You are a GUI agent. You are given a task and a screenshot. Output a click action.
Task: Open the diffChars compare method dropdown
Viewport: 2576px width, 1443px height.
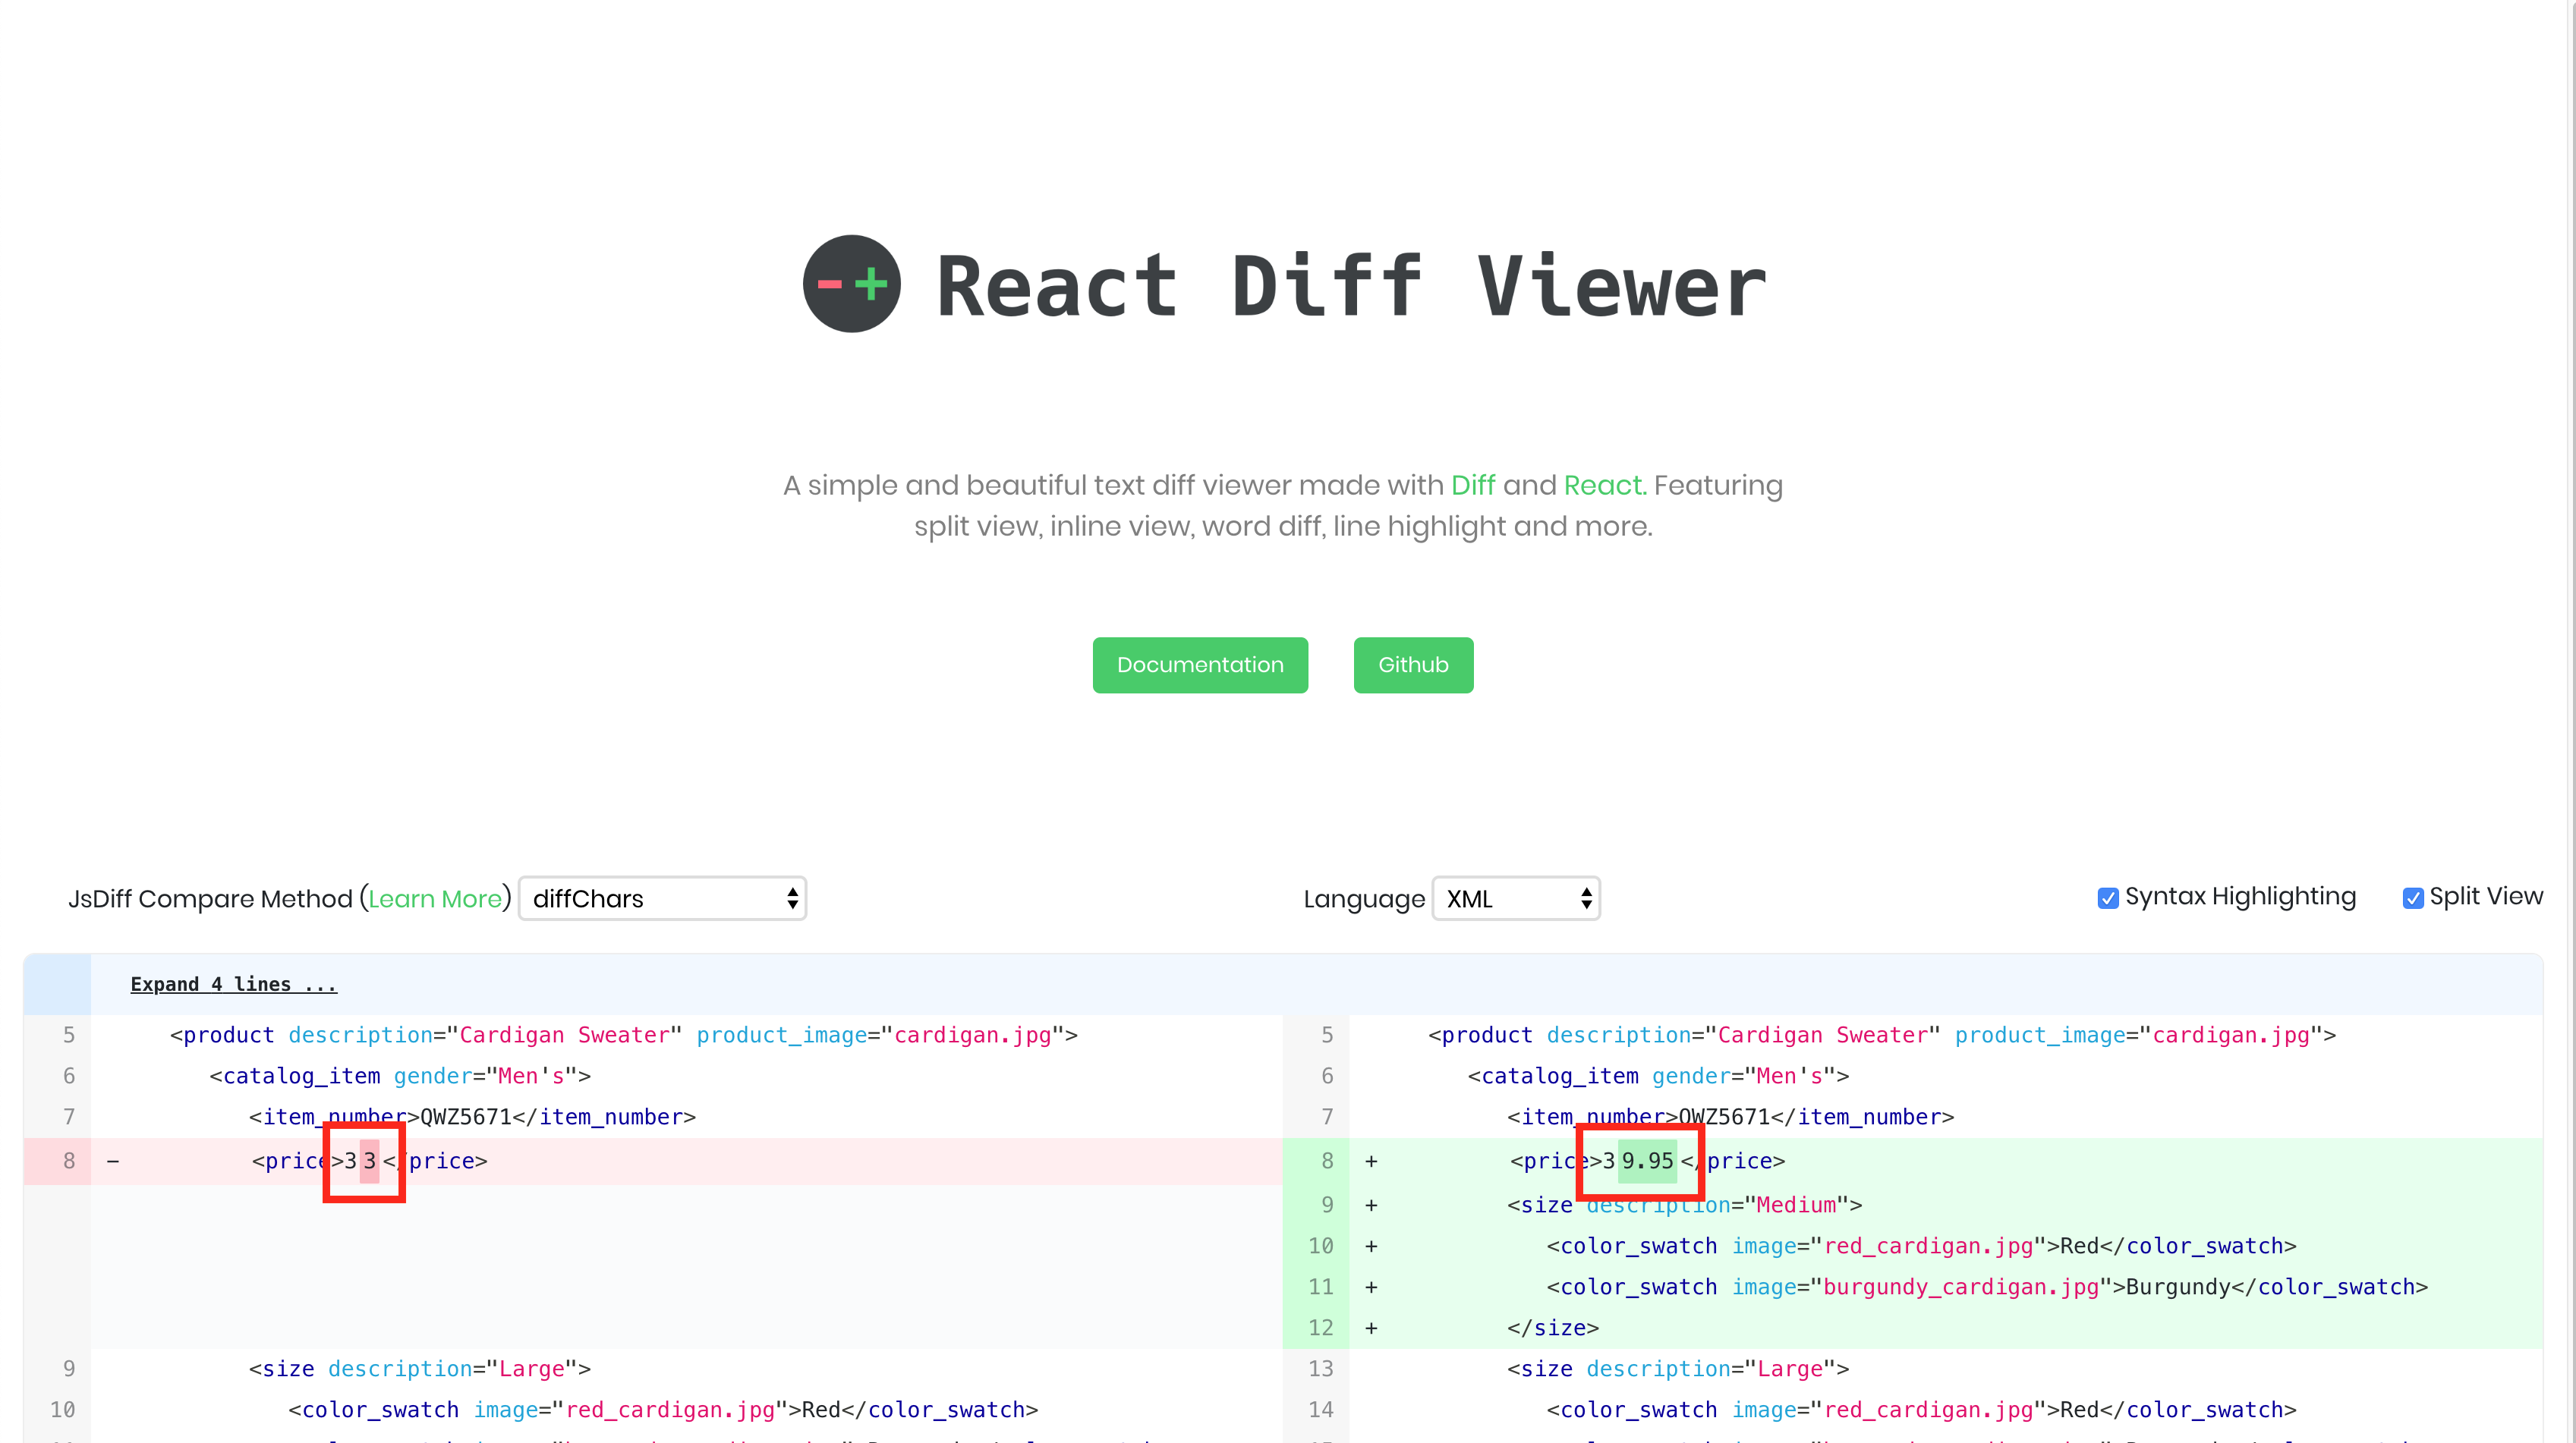coord(662,898)
